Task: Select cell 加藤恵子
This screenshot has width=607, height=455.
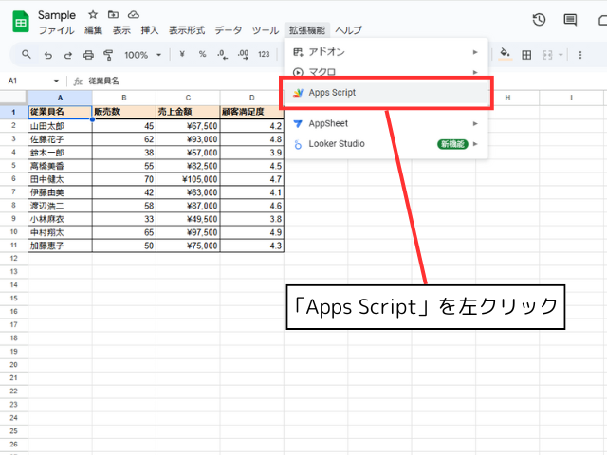Action: pos(60,246)
